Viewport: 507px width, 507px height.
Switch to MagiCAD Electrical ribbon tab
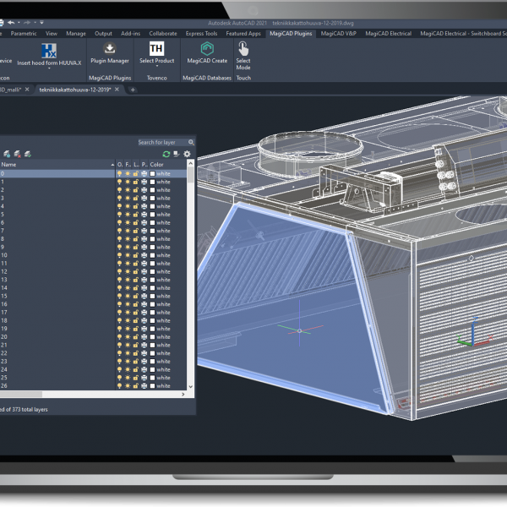click(x=389, y=34)
